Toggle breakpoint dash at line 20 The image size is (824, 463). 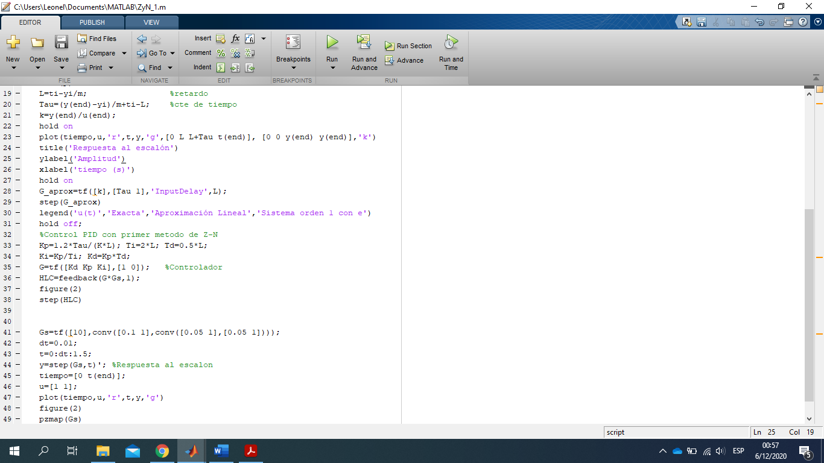[17, 104]
